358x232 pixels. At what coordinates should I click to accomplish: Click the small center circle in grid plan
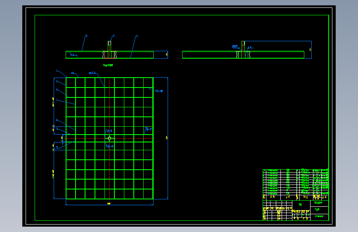pos(109,138)
